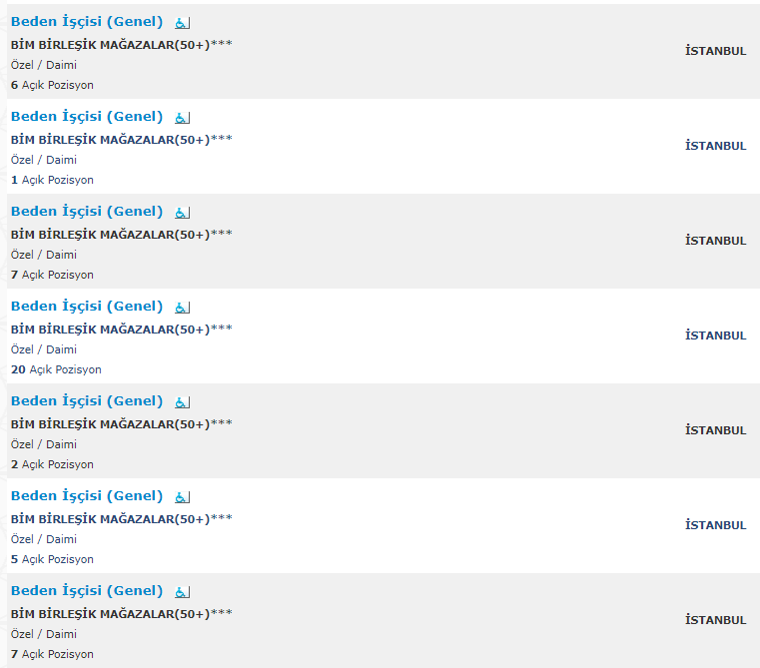Open the Beden İşçisi listing with 6 open positions

tap(87, 22)
